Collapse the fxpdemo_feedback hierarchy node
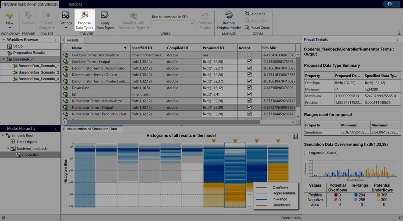Viewport: 403px width, 221px height. 8,148
